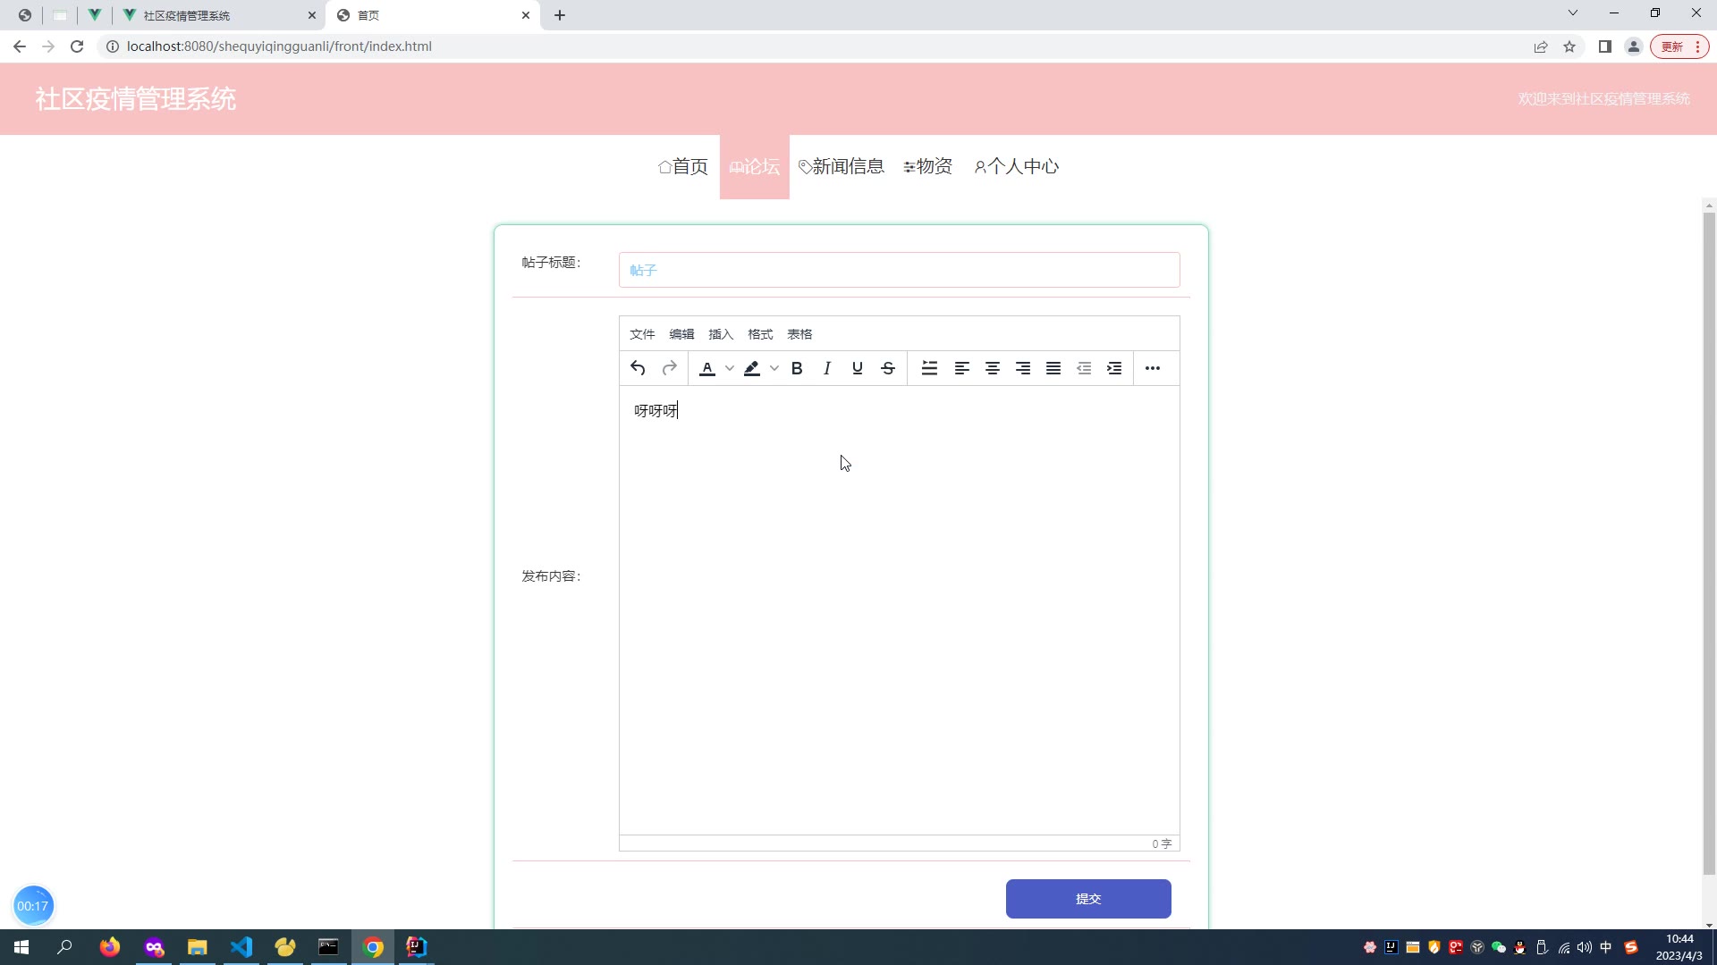Image resolution: width=1717 pixels, height=965 pixels.
Task: Click the line height icon
Action: pyautogui.click(x=930, y=368)
